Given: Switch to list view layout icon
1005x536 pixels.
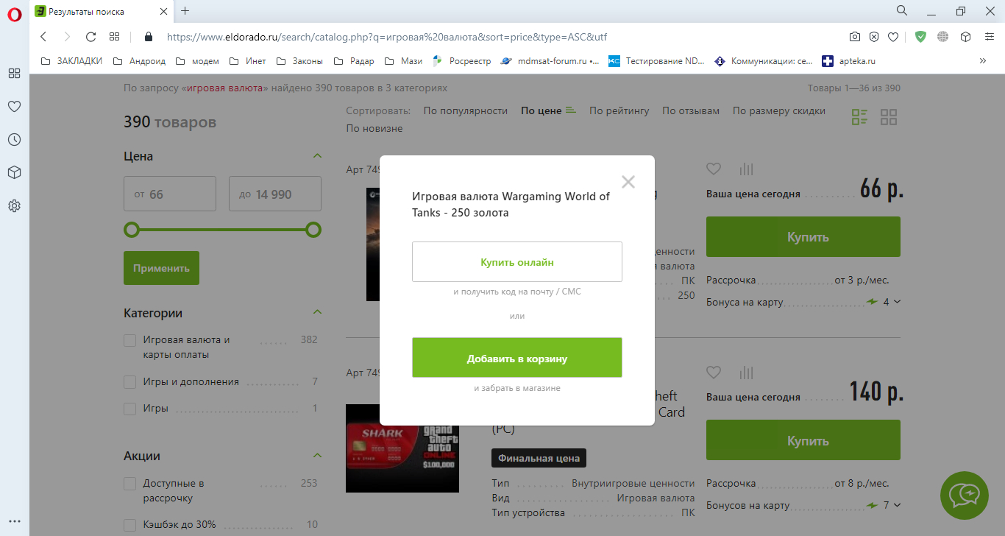Looking at the screenshot, I should (859, 117).
